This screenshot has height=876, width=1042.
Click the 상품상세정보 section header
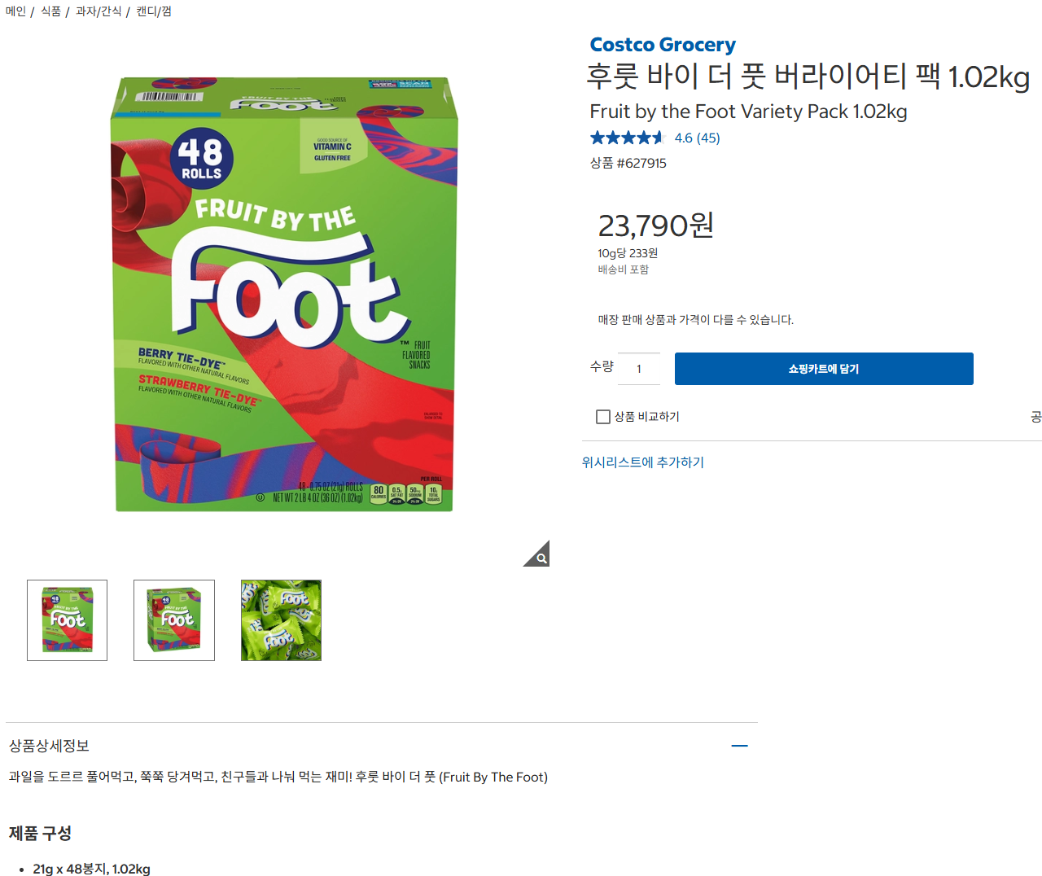point(50,746)
